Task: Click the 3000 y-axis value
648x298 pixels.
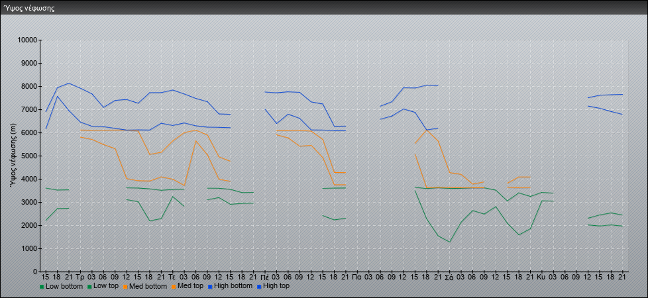Action: coord(29,202)
